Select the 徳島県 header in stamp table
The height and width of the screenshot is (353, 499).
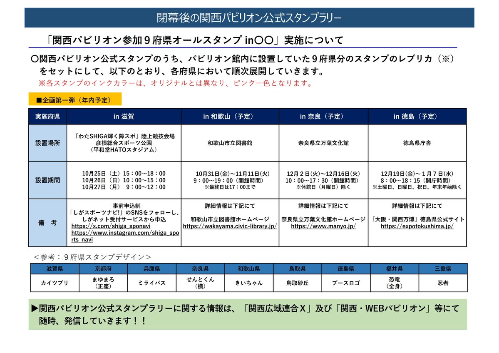346,268
